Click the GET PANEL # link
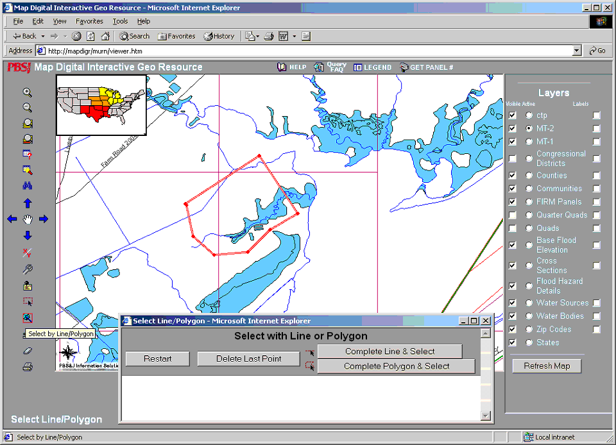 coord(427,67)
